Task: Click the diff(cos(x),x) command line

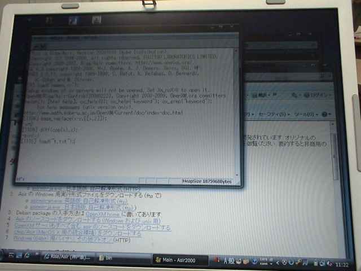Action: pos(50,130)
